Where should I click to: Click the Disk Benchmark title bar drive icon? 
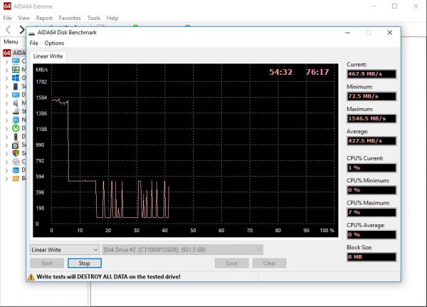(x=31, y=33)
